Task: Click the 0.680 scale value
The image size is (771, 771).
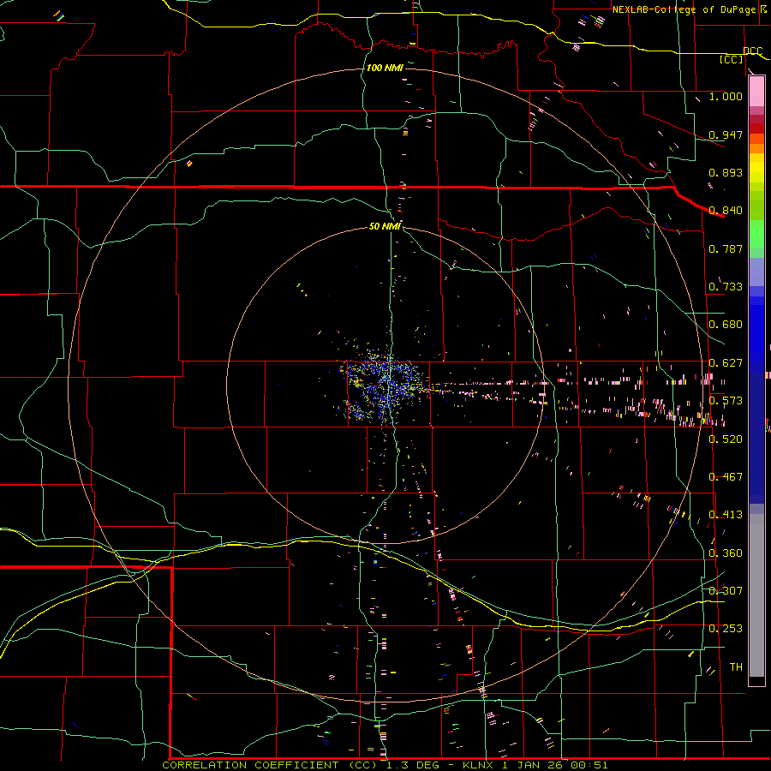Action: click(726, 325)
